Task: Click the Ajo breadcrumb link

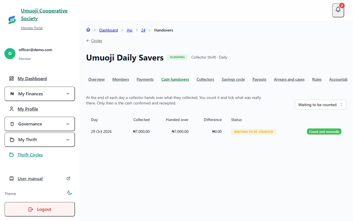Action: [x=130, y=30]
